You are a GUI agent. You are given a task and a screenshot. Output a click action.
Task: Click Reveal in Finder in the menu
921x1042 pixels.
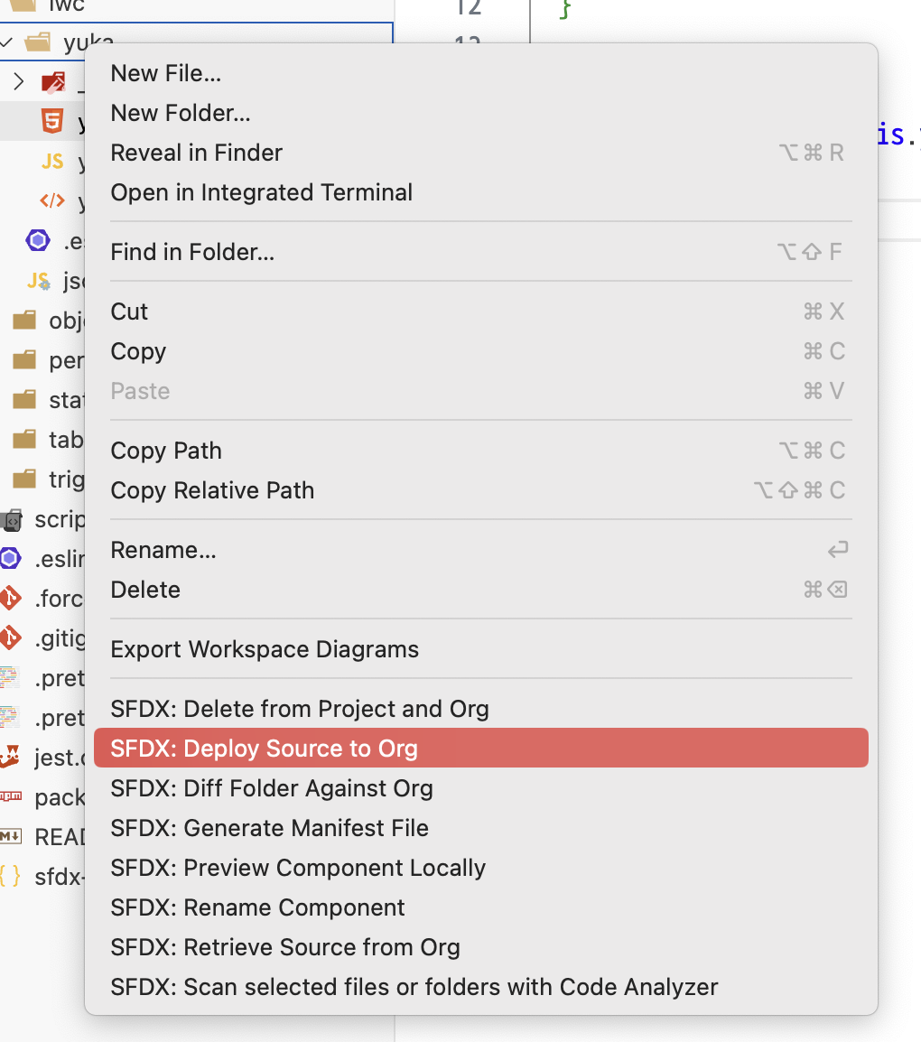tap(196, 153)
